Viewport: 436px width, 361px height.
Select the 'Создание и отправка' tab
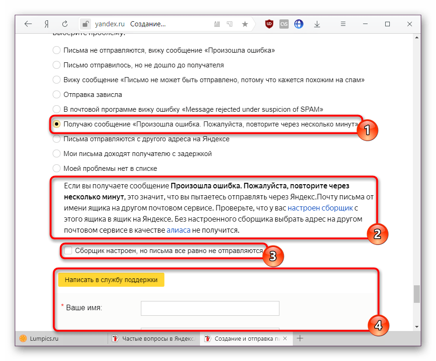click(246, 338)
